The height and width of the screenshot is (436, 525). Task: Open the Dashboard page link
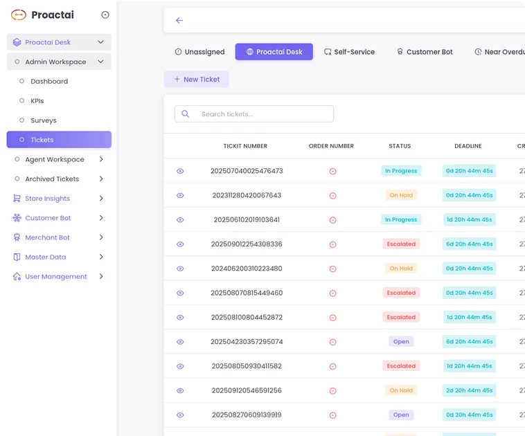pyautogui.click(x=49, y=81)
